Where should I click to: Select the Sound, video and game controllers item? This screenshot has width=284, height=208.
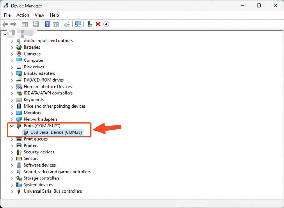(x=57, y=172)
